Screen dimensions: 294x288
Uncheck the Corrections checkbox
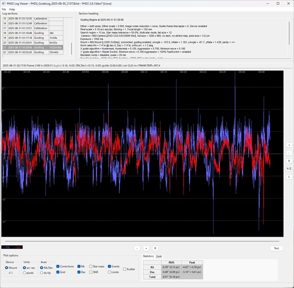click(58, 266)
